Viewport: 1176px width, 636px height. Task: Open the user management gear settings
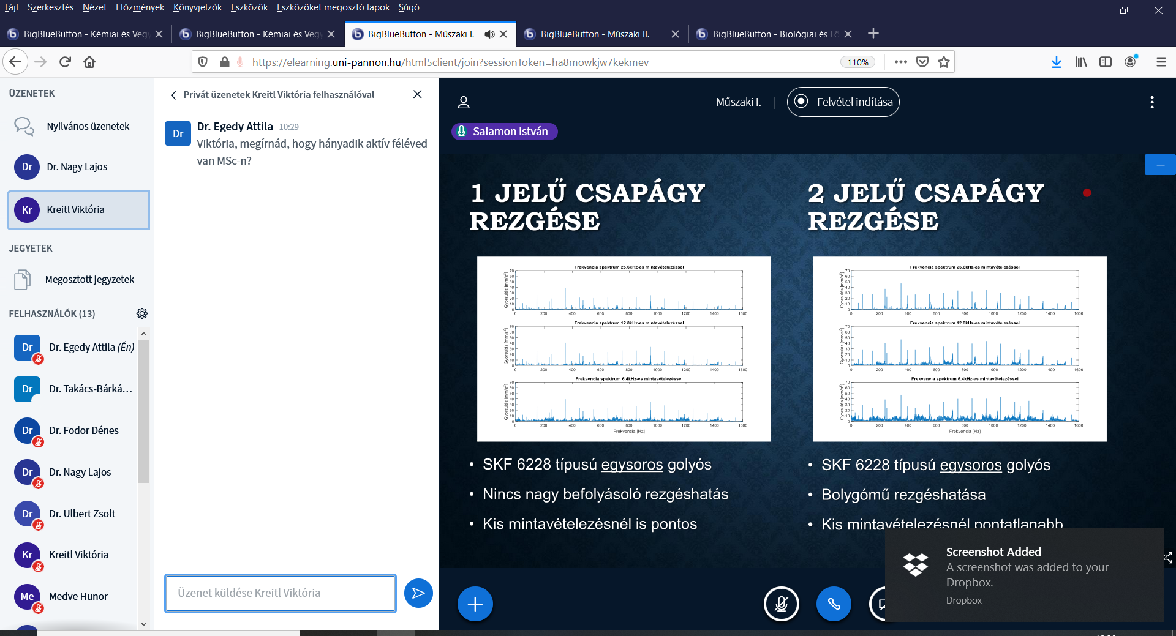142,313
